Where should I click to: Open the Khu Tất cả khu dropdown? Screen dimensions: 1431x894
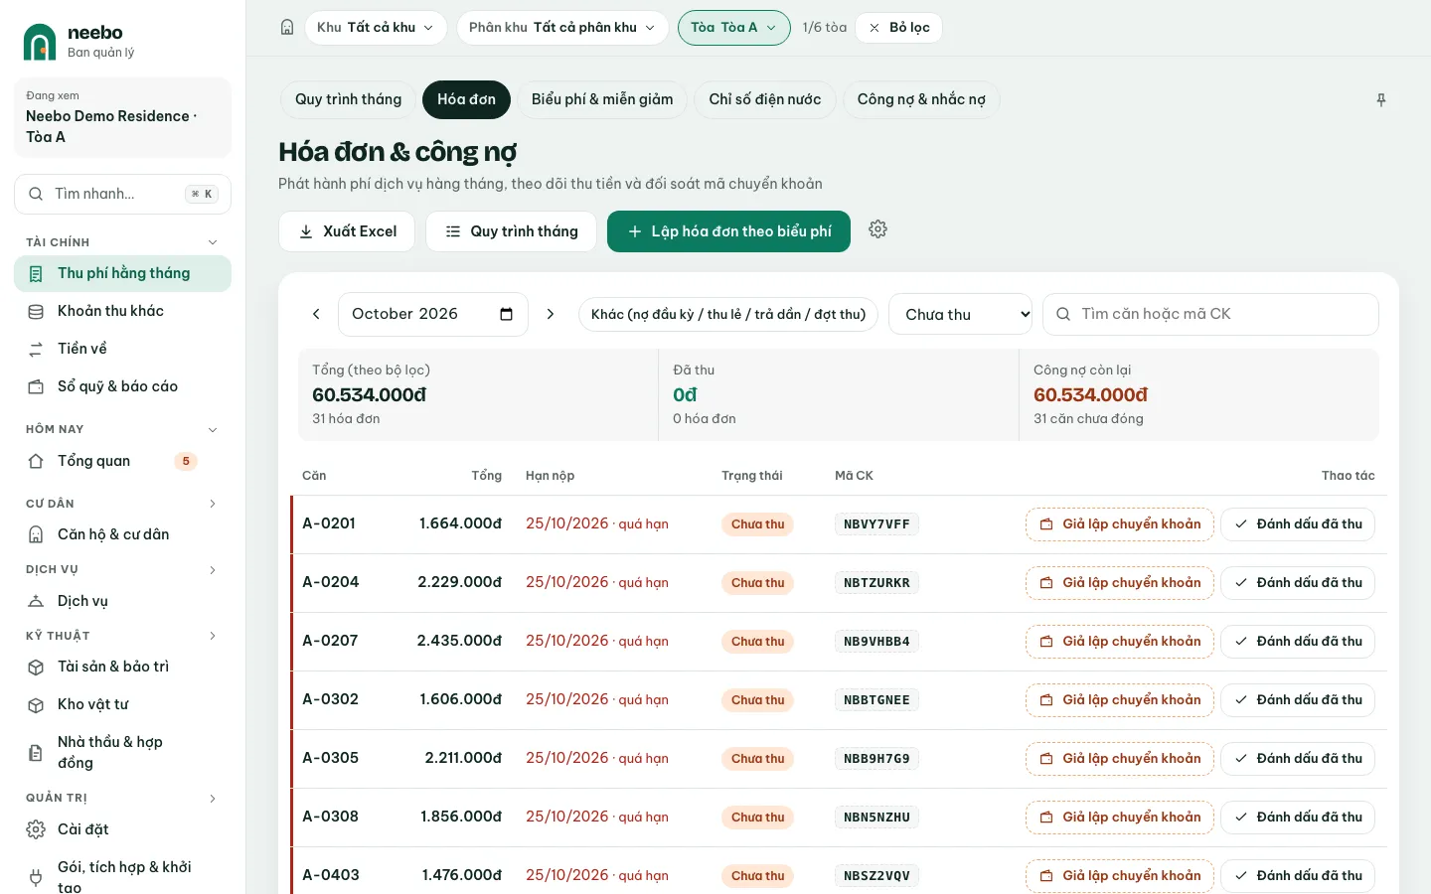pyautogui.click(x=376, y=28)
